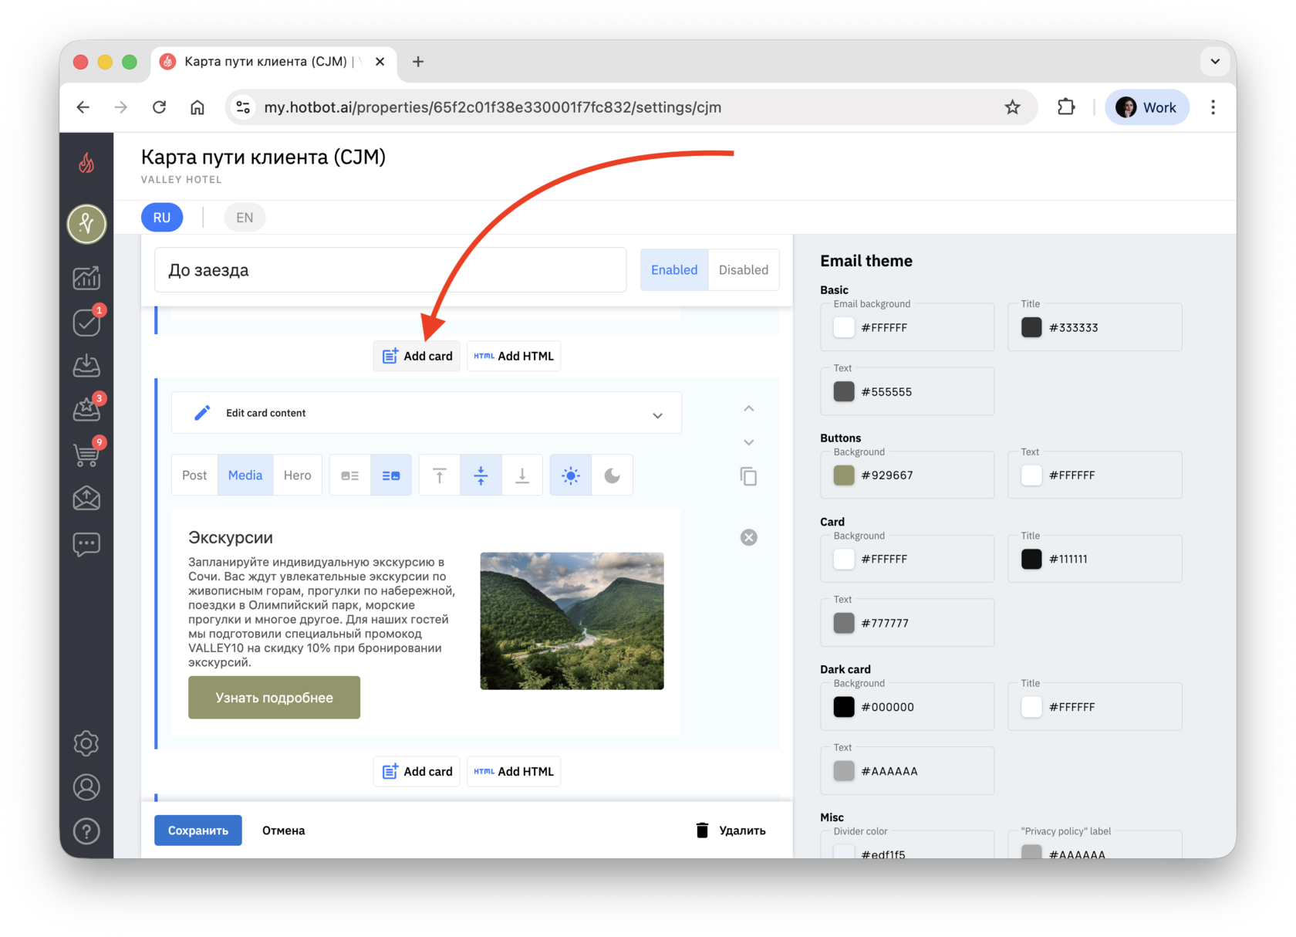Screen dimensions: 1296x937
Task: Click Add HTML above the Экскурсии card
Action: [x=514, y=356]
